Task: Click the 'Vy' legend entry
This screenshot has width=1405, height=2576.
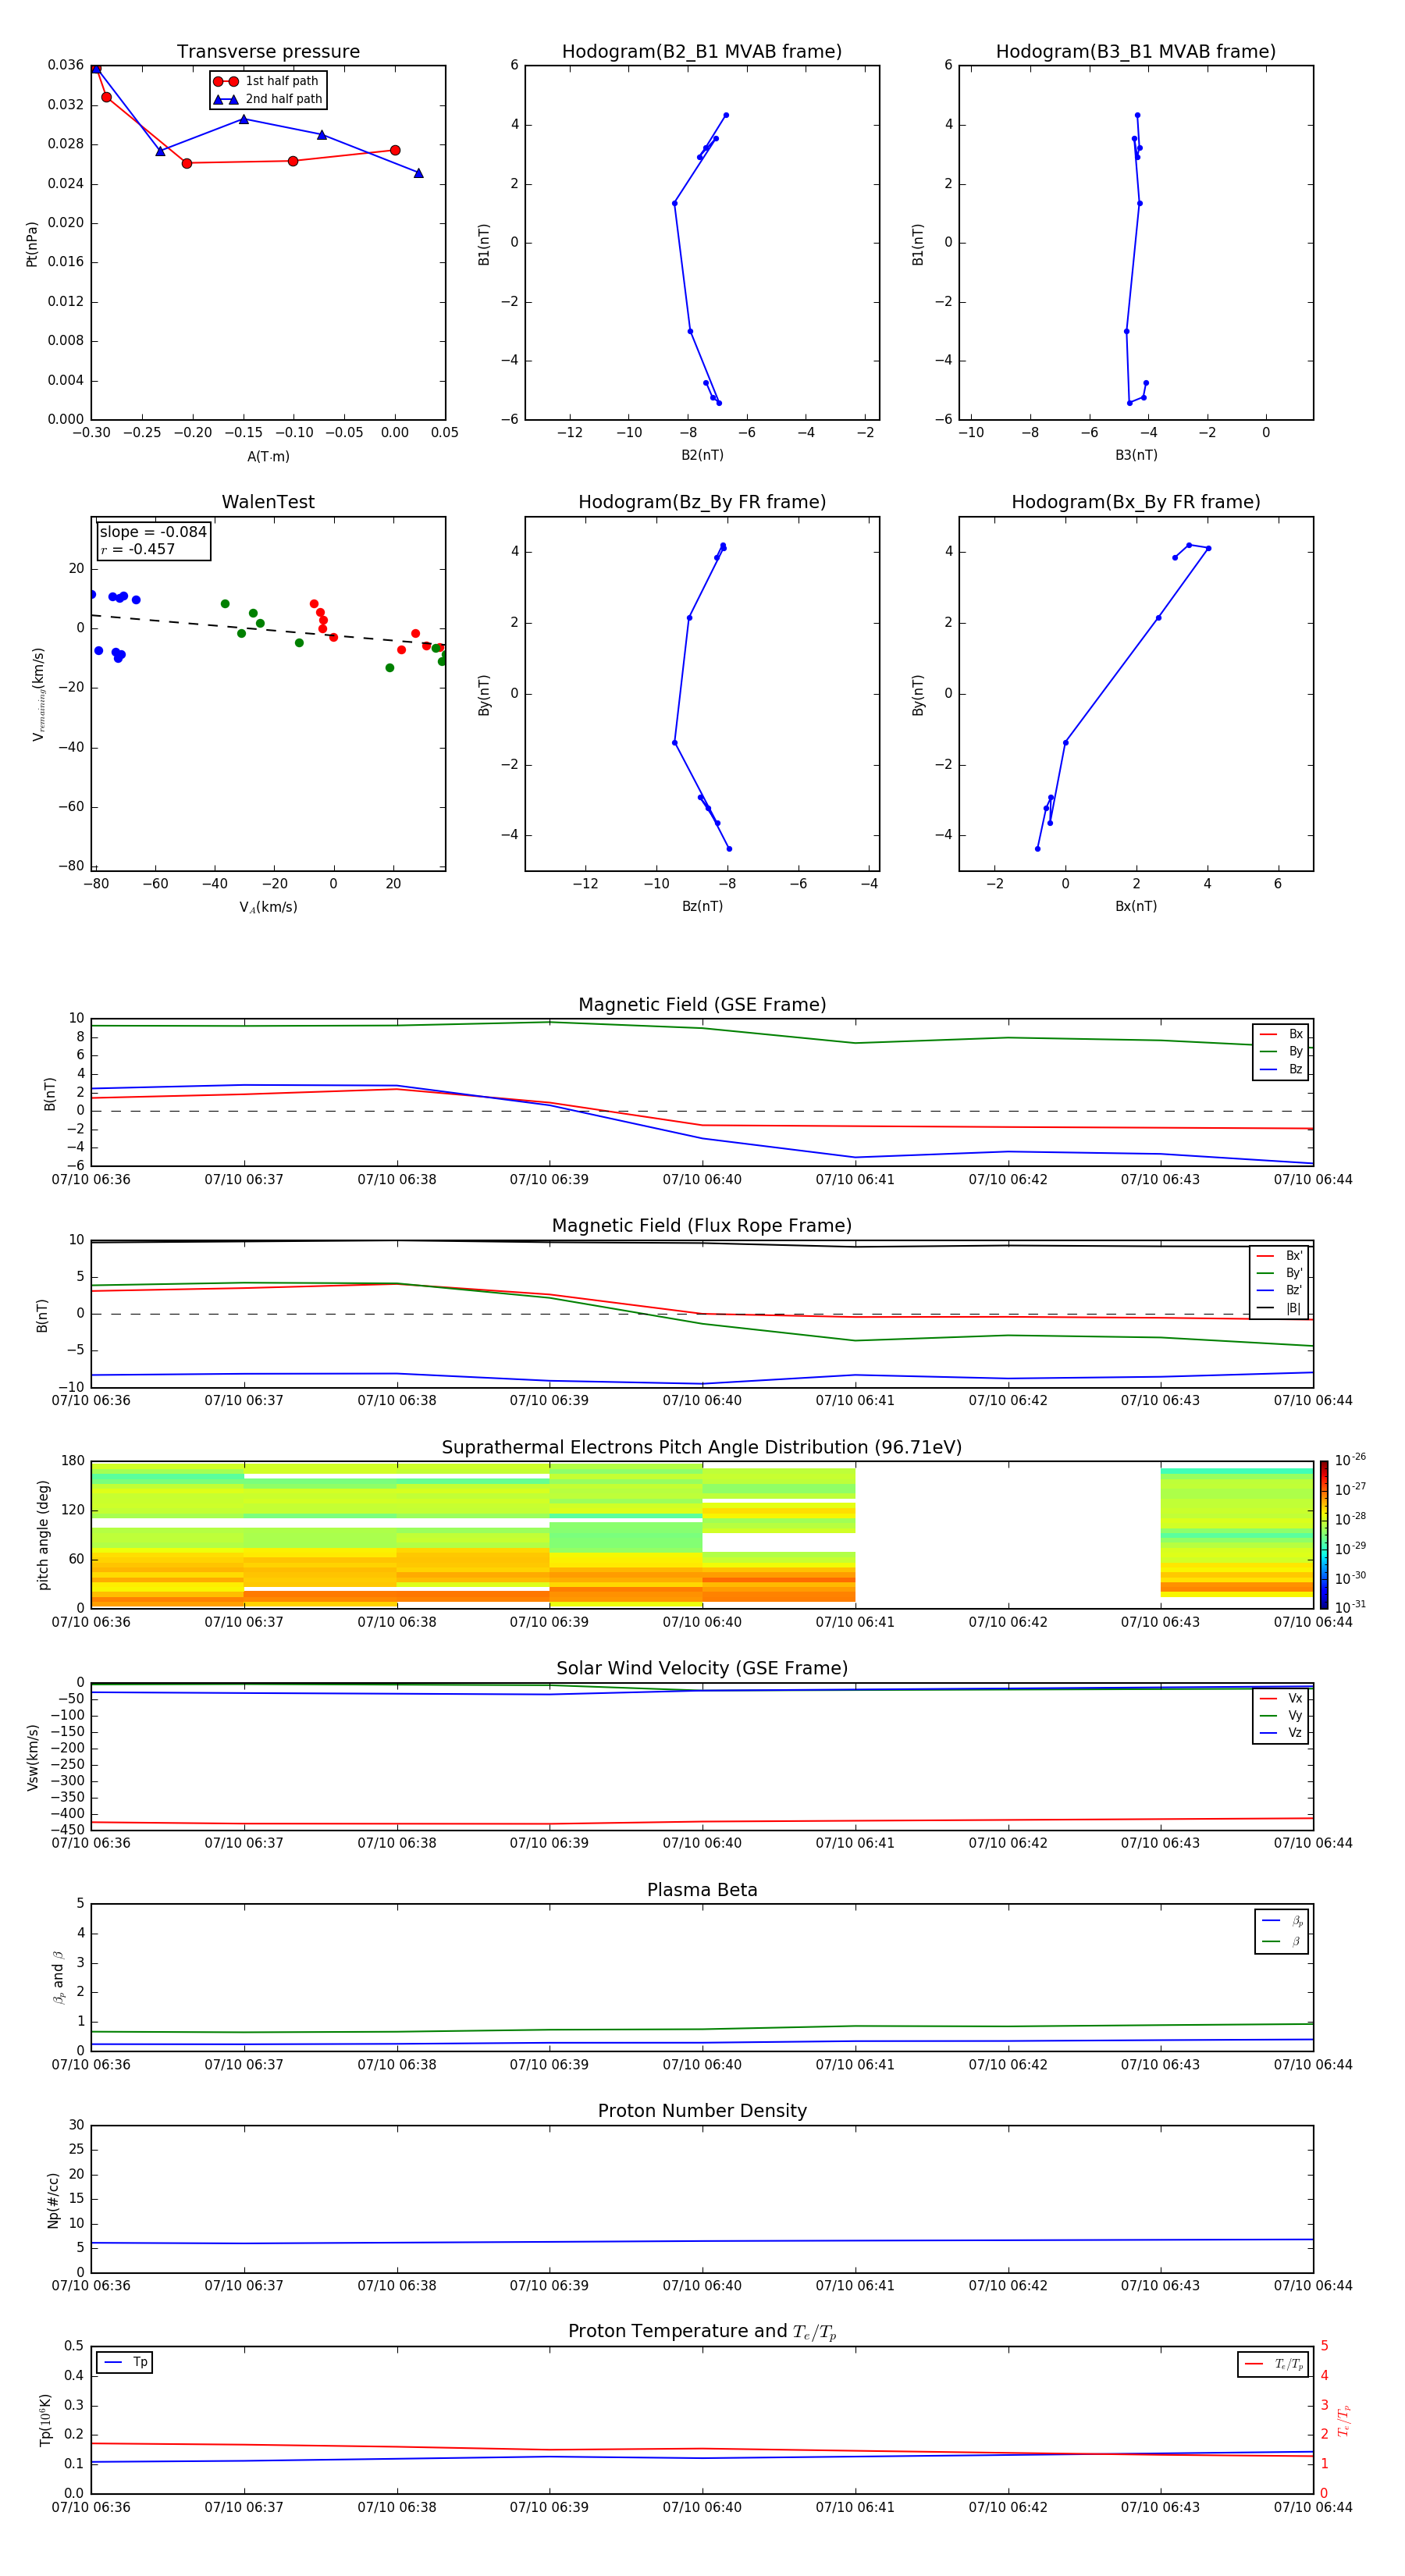Action: click(1282, 1715)
